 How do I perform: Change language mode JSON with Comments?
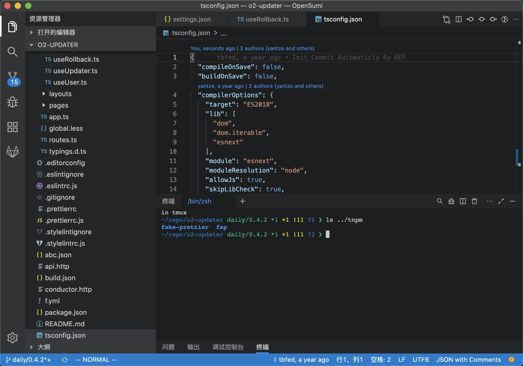(469, 359)
